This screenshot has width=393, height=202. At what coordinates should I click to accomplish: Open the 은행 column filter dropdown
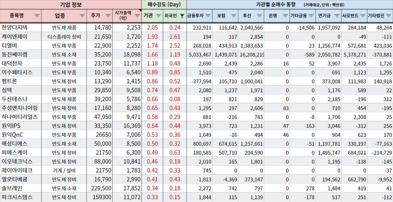coord(285,16)
